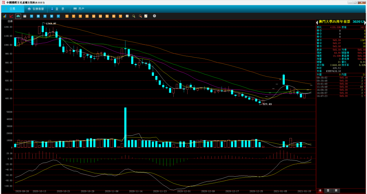This screenshot has height=194, width=367.
Task: Click the 14:08:30 trade record row
Action: click(341, 90)
